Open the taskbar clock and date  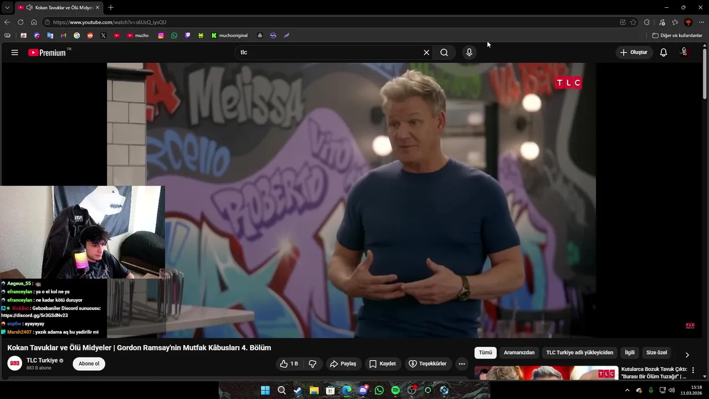[692, 390]
